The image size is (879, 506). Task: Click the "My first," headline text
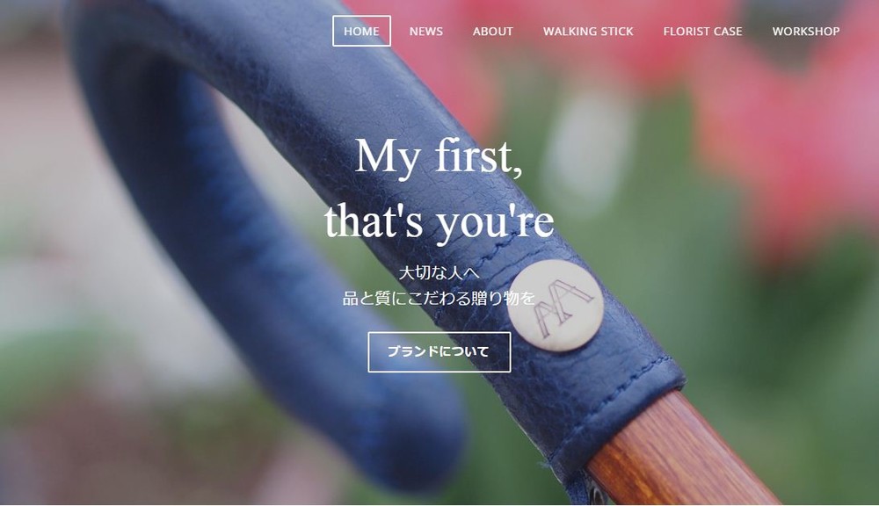tap(439, 157)
